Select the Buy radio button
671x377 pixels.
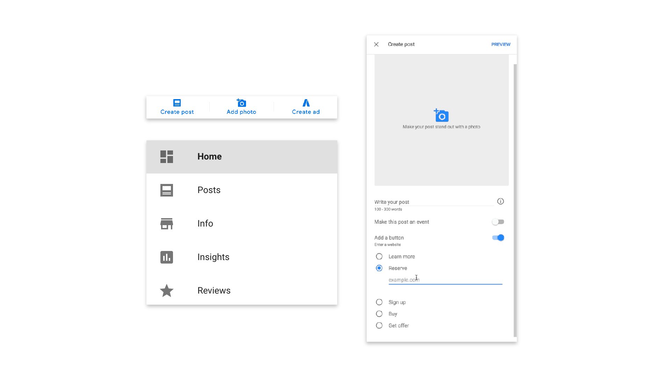click(x=379, y=314)
